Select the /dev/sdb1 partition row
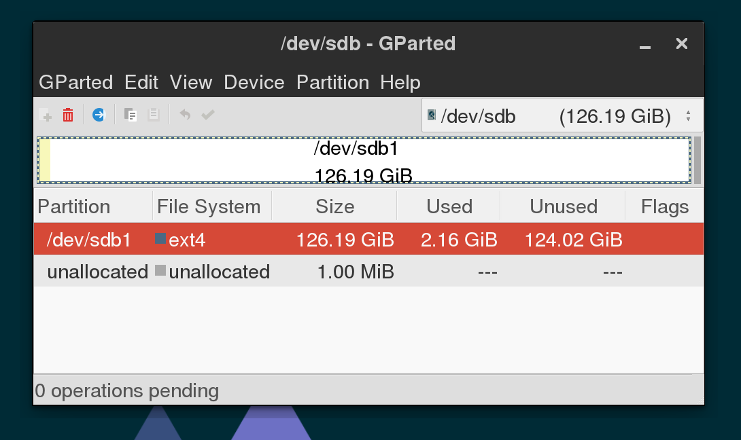This screenshot has width=741, height=440. tap(368, 239)
